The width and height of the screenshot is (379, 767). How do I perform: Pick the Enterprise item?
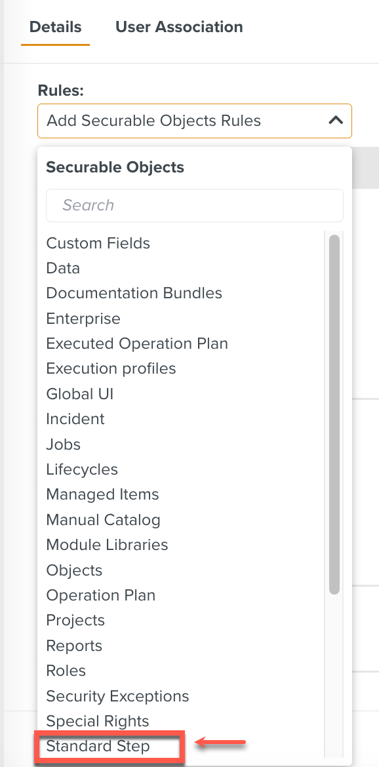[x=83, y=319]
